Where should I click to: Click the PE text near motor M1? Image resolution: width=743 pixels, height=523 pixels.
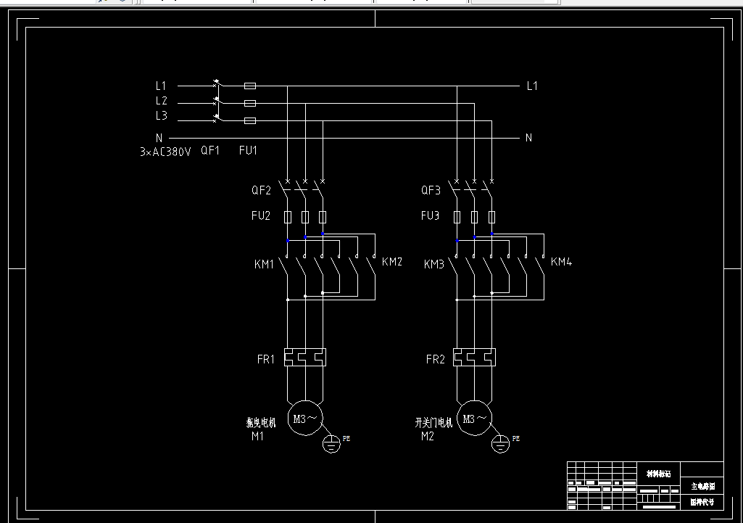click(346, 439)
